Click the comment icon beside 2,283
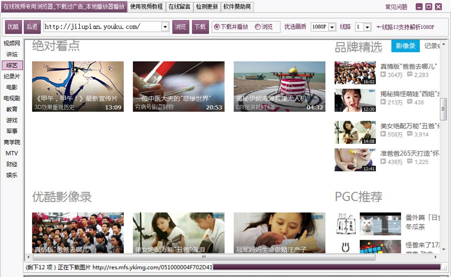This screenshot has width=451, height=277. 409,75
